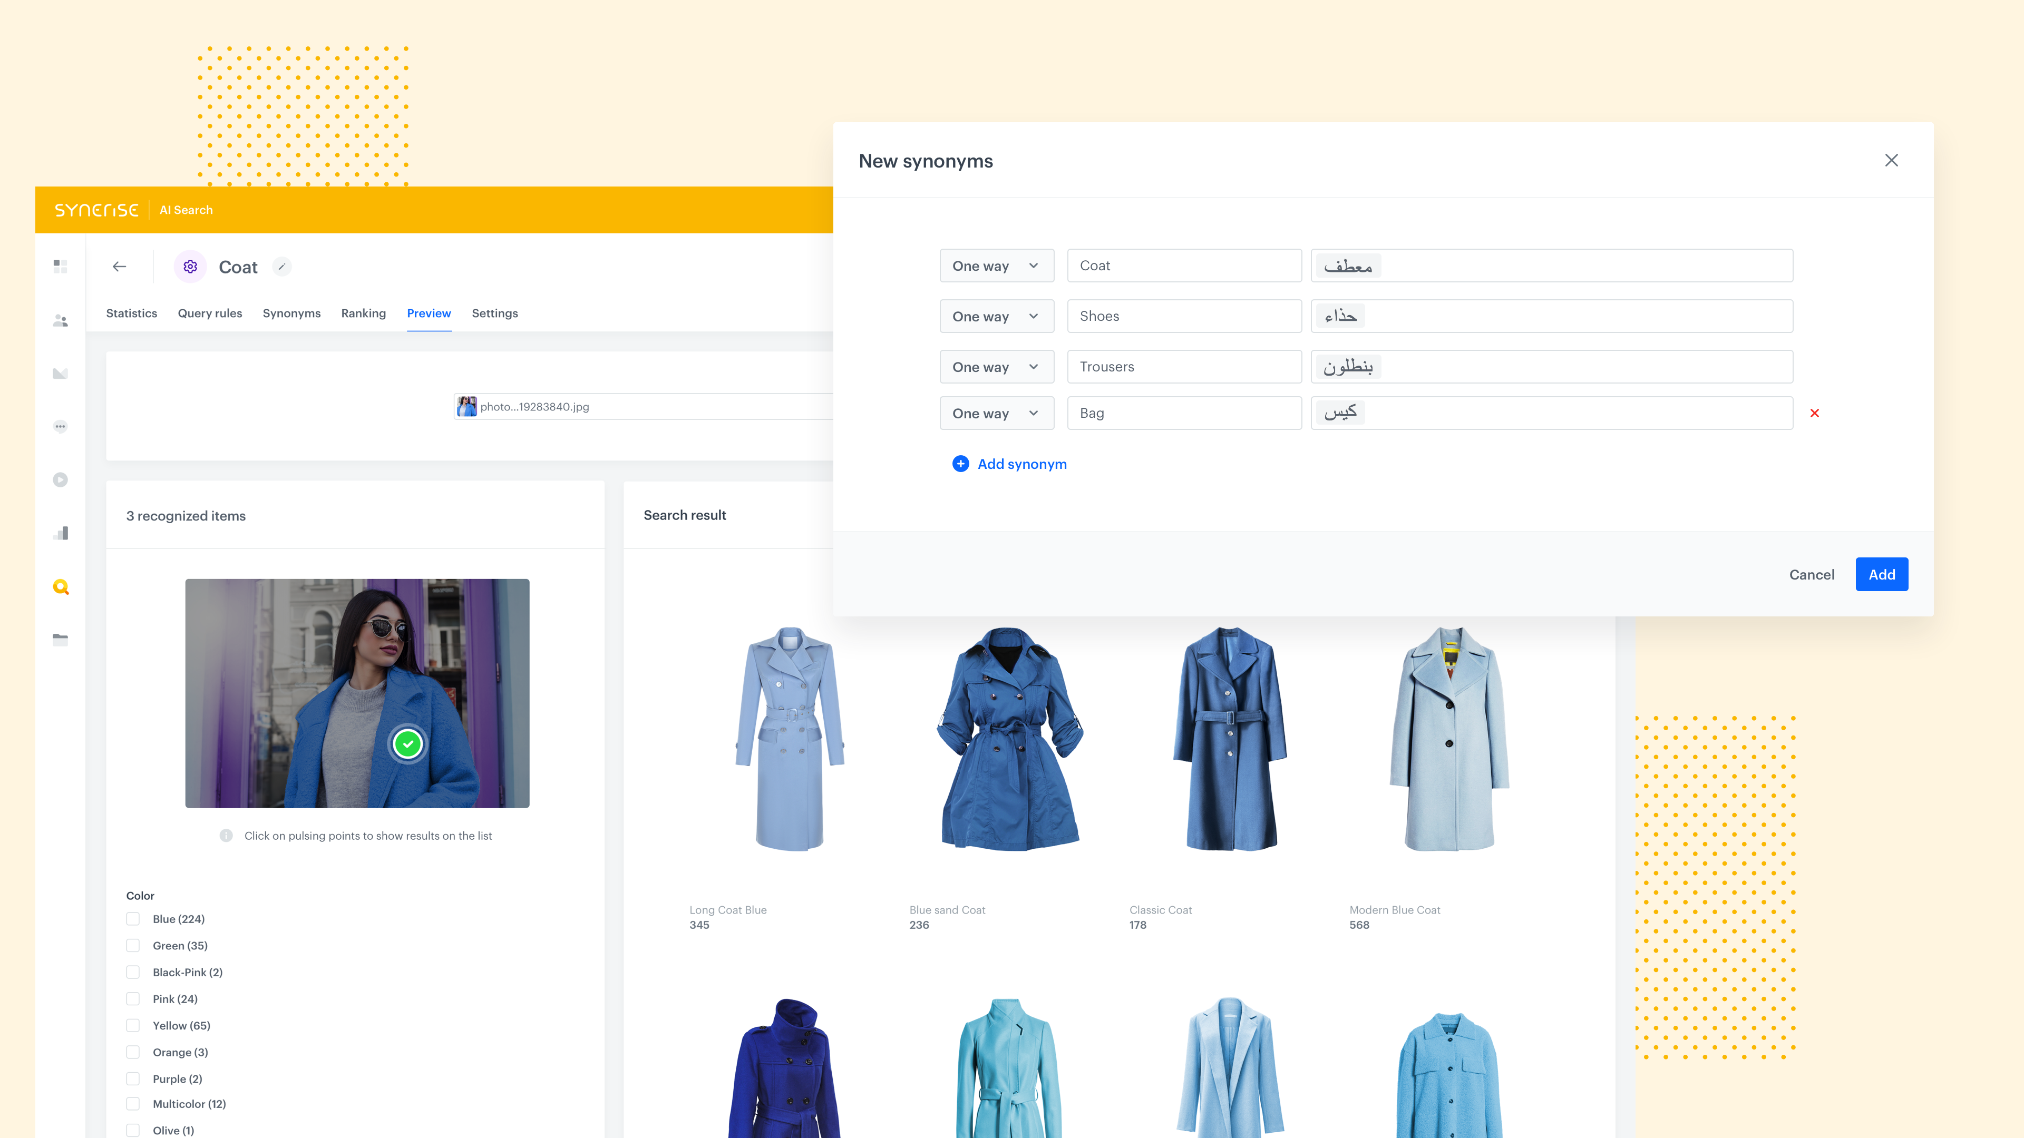The height and width of the screenshot is (1138, 2024).
Task: Toggle the Multicolor (12) color checkbox
Action: pyautogui.click(x=133, y=1104)
